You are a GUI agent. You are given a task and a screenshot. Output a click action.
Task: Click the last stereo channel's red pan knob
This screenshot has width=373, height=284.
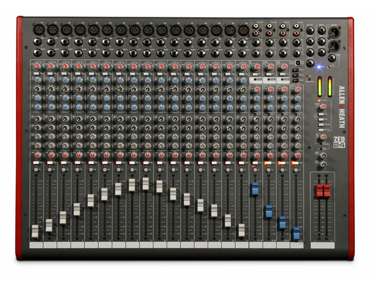[x=298, y=156]
